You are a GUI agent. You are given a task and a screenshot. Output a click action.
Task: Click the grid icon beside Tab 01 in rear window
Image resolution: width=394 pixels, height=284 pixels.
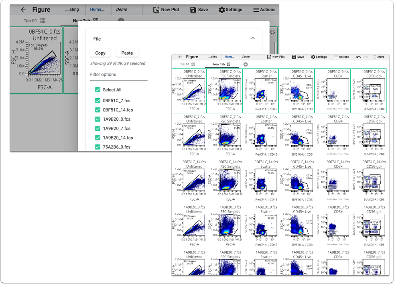click(x=43, y=20)
